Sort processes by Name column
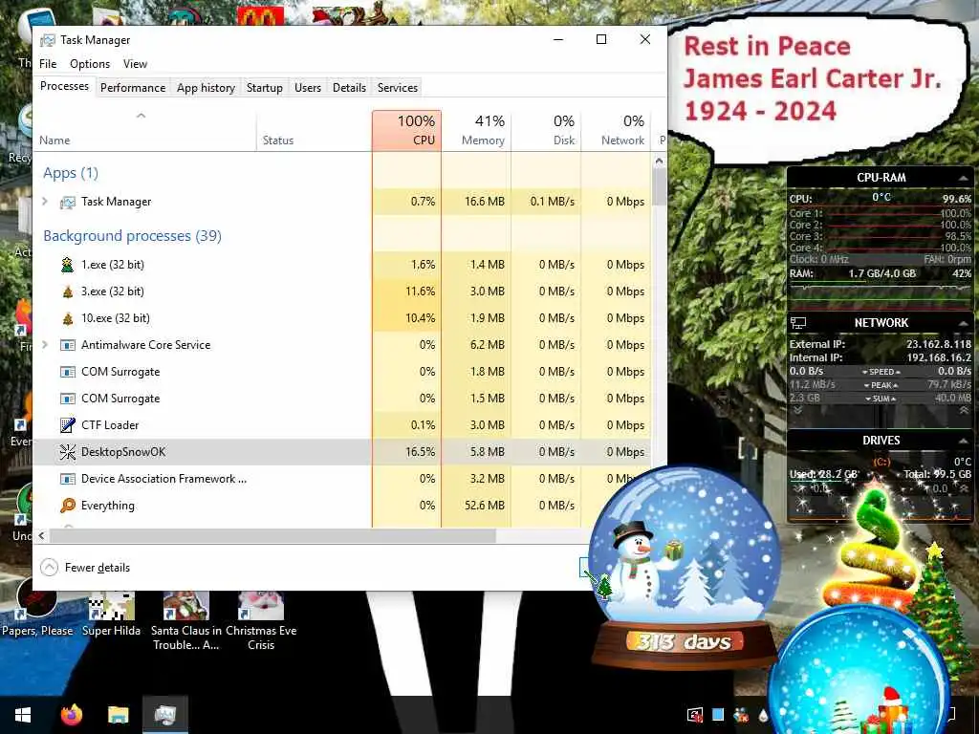 click(144, 131)
